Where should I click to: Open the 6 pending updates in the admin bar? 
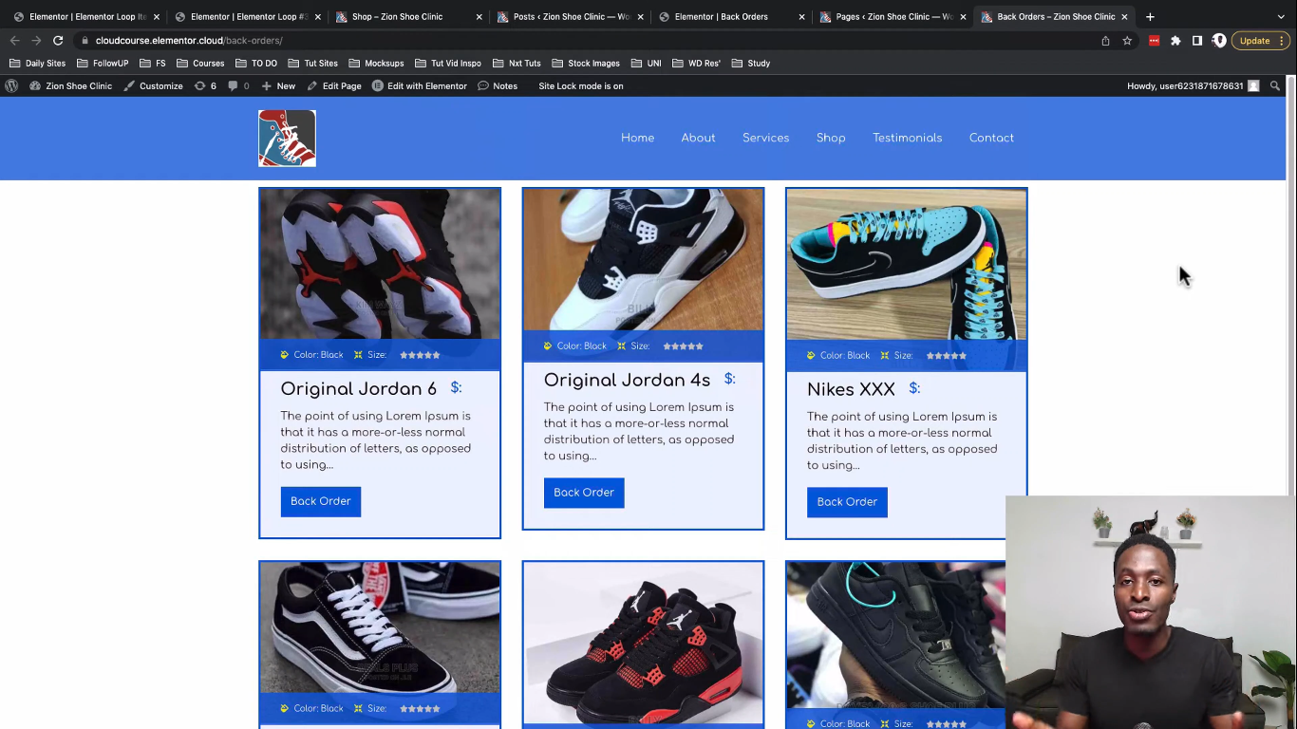205,85
